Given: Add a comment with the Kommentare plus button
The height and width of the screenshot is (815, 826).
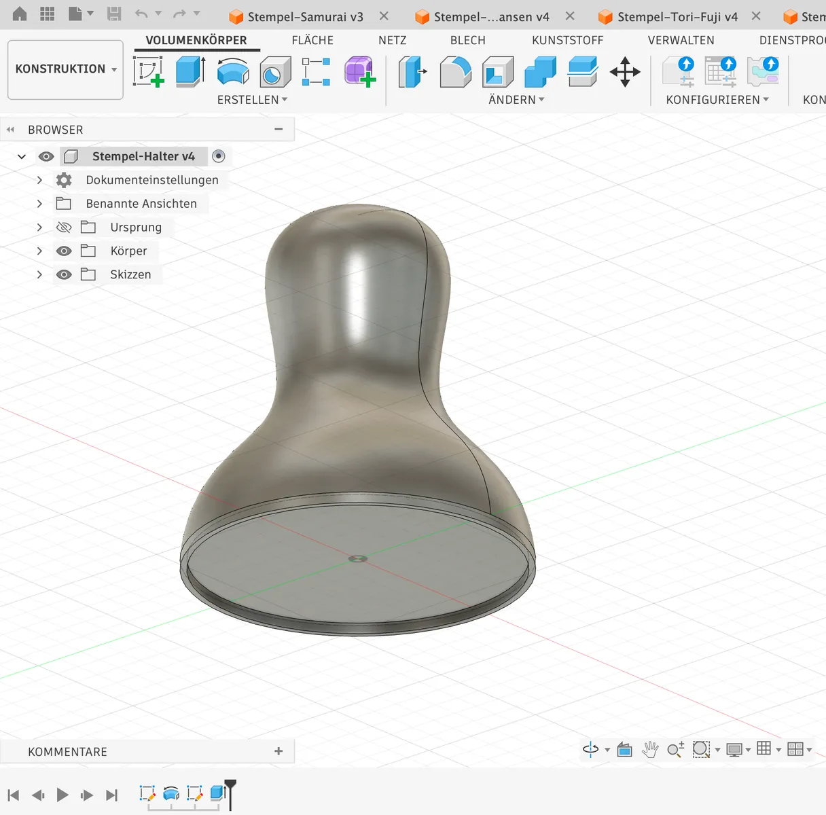Looking at the screenshot, I should tap(279, 751).
